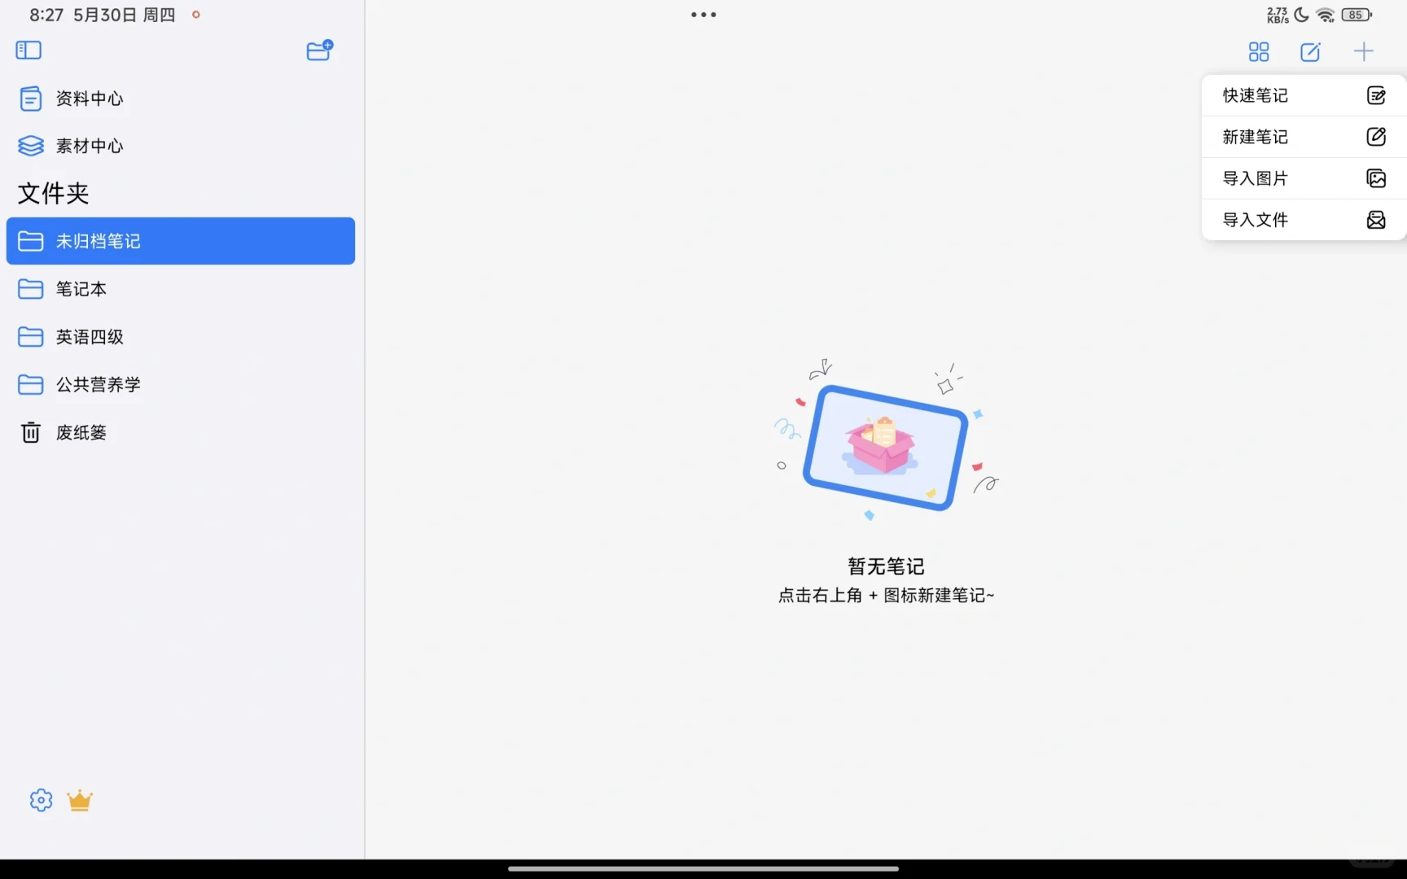Open the 英语四级 folder

(x=89, y=336)
